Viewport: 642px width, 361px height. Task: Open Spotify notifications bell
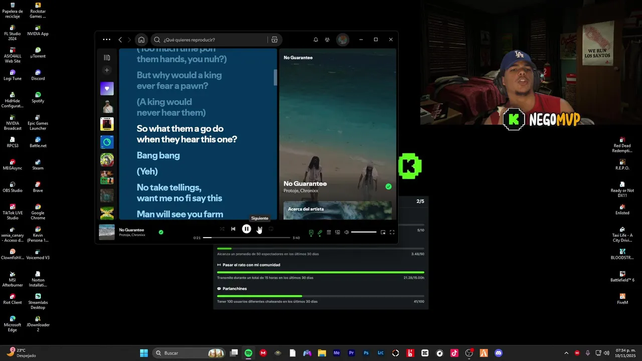pyautogui.click(x=315, y=40)
